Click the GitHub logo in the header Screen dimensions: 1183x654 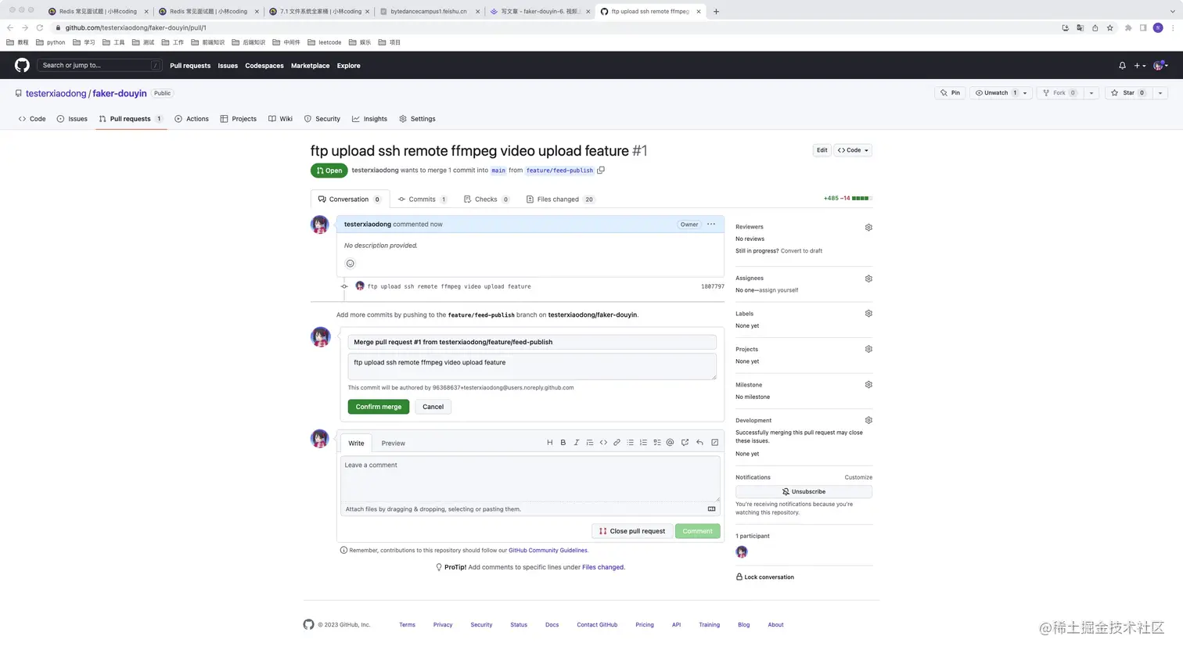[22, 65]
